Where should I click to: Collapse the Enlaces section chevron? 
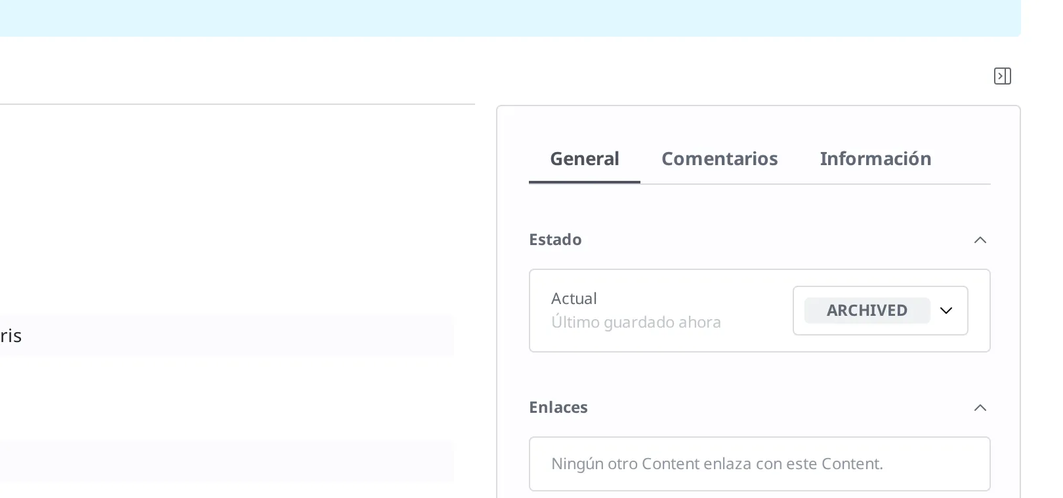point(980,408)
